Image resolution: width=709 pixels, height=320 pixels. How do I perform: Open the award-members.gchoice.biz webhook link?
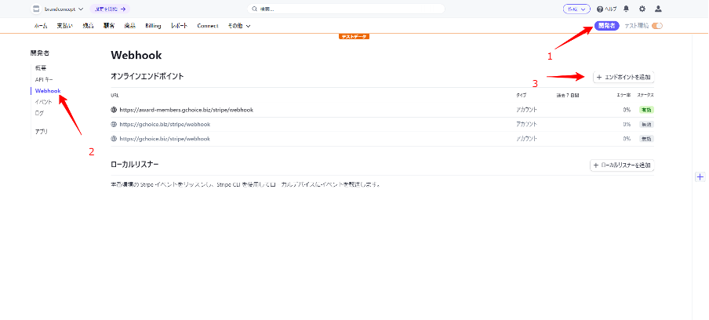187,110
